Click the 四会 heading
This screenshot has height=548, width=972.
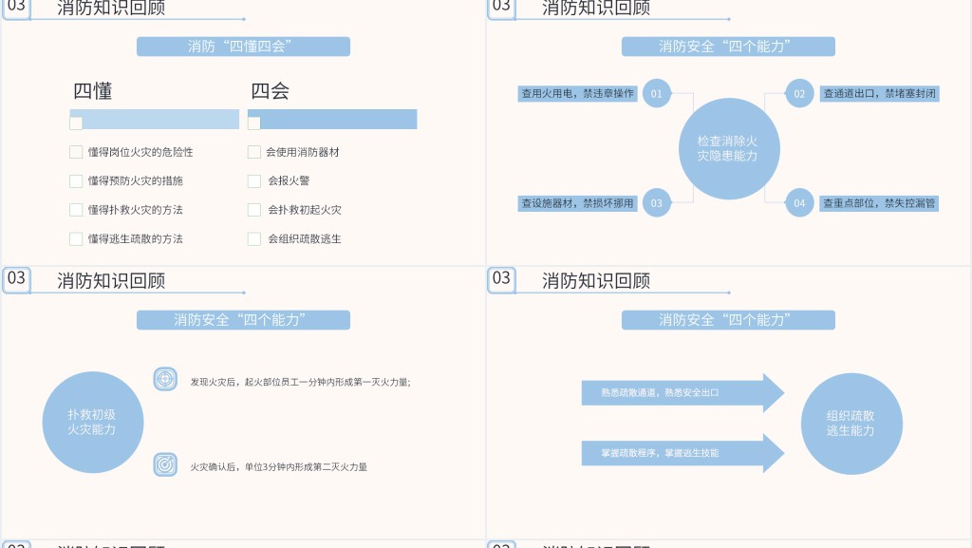click(x=271, y=91)
